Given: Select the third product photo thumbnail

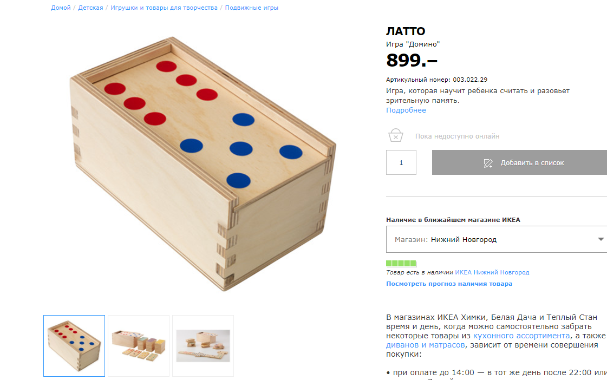Looking at the screenshot, I should [203, 346].
